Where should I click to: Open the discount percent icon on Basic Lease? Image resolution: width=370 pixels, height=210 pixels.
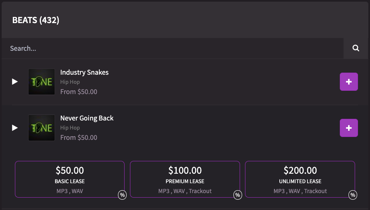coord(122,195)
